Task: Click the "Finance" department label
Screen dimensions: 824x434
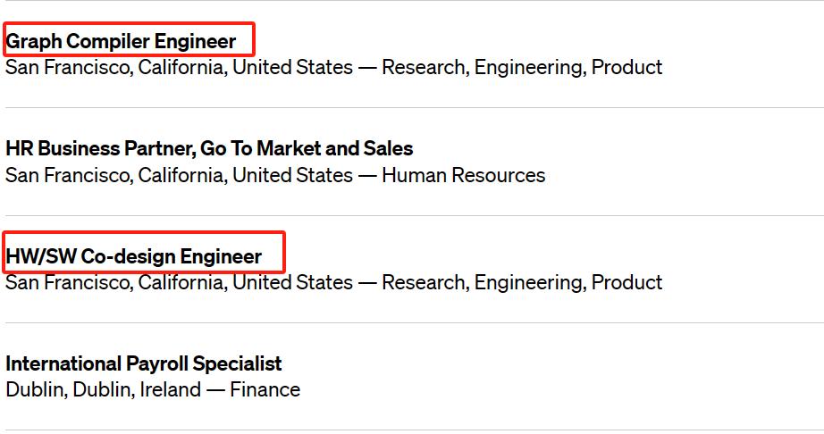Action: pos(265,389)
